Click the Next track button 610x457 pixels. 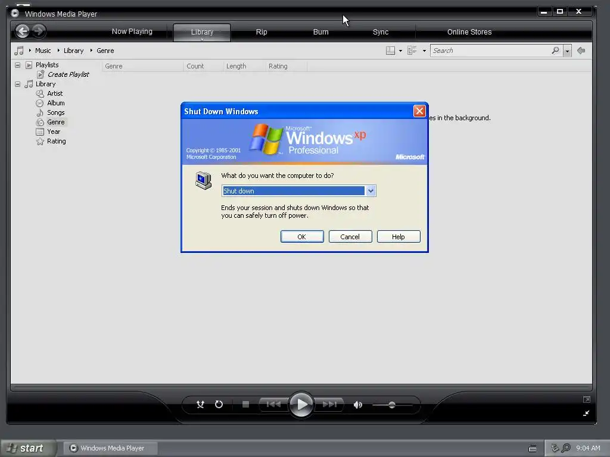pyautogui.click(x=329, y=405)
